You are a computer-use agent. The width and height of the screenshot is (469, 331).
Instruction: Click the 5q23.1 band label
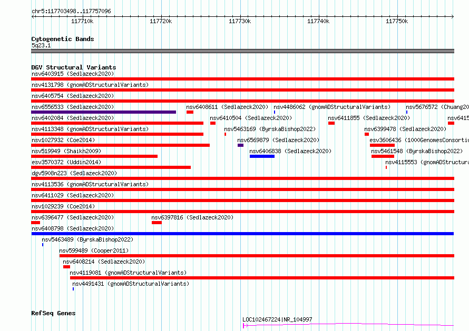(x=41, y=45)
